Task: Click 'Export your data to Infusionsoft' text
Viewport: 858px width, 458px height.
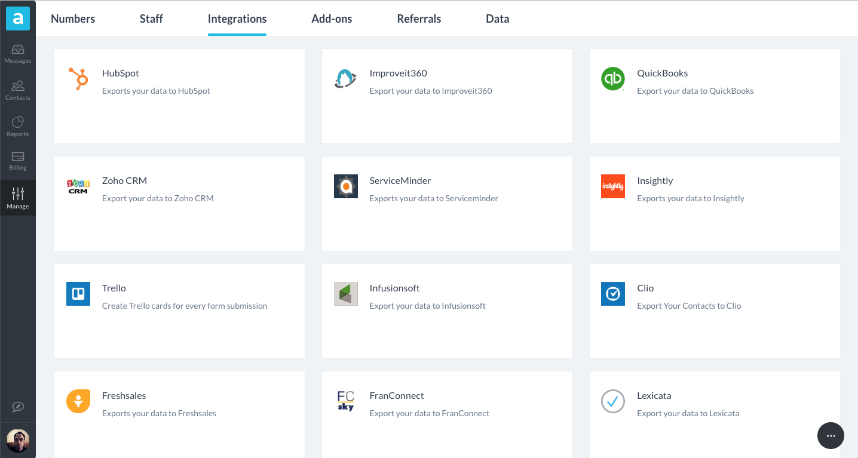Action: pyautogui.click(x=428, y=306)
